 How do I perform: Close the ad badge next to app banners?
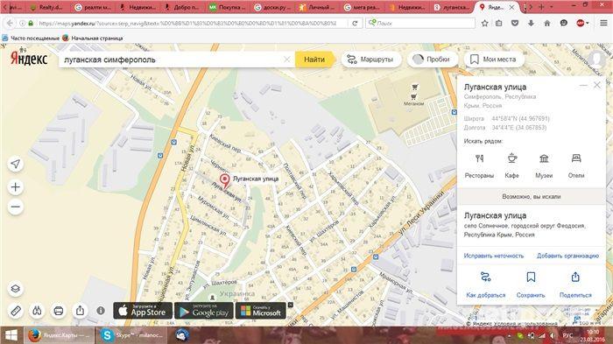pos(291,305)
